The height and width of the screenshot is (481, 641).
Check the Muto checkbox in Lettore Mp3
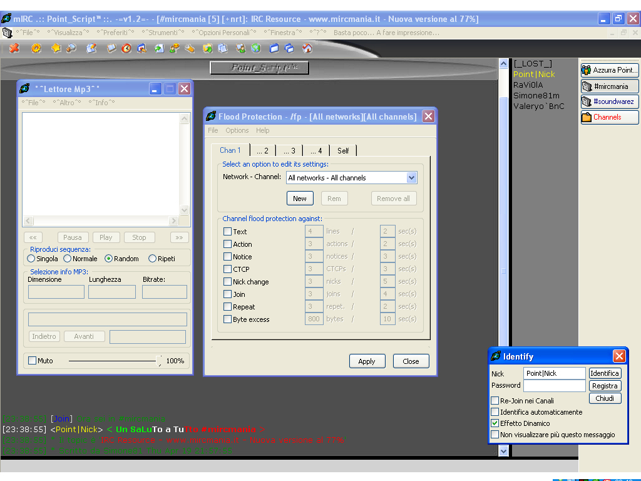click(x=33, y=361)
